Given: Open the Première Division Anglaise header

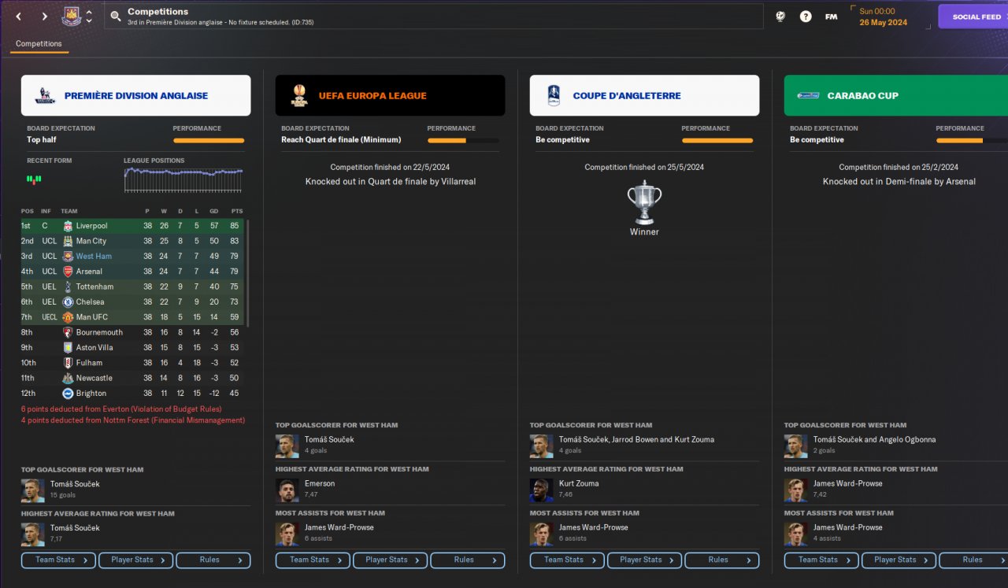Looking at the screenshot, I should point(136,95).
